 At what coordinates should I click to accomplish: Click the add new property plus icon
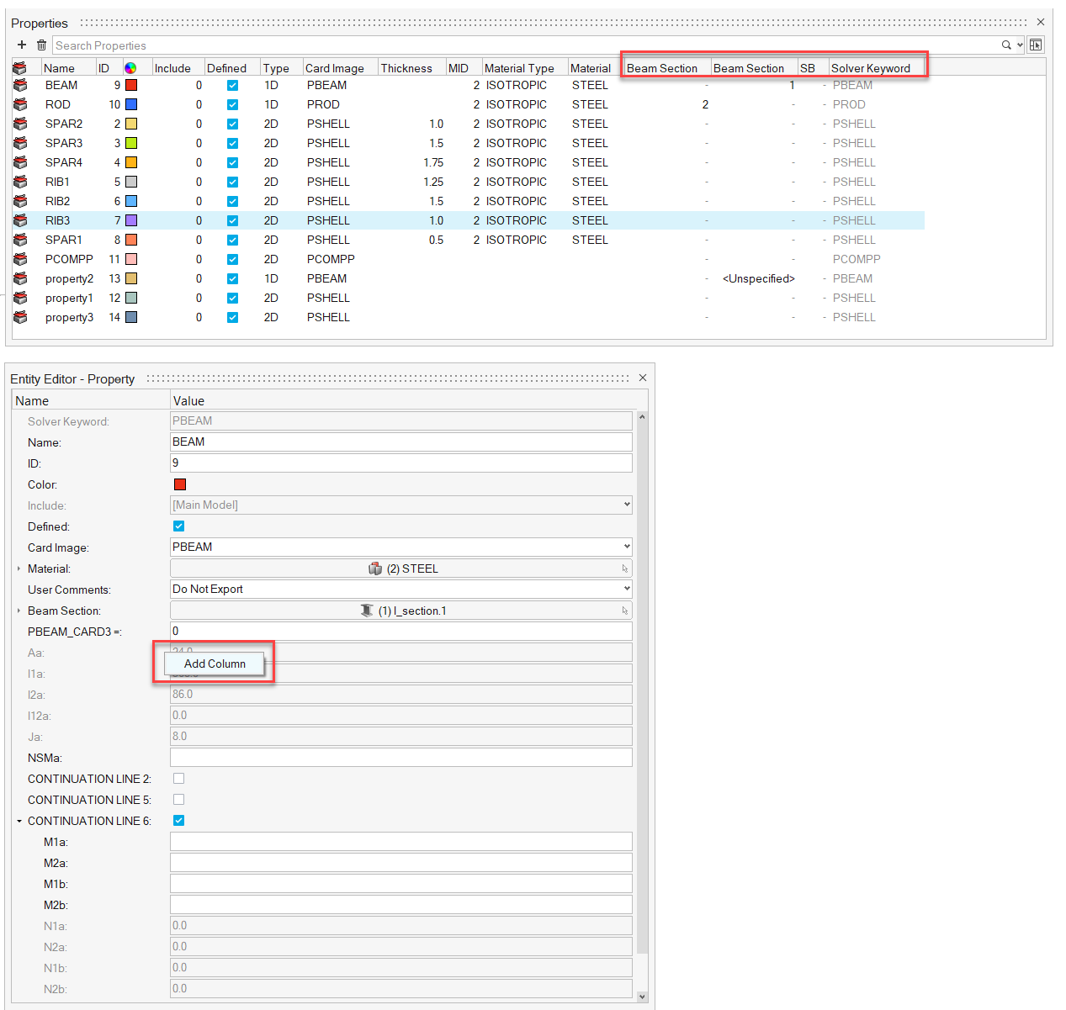click(x=22, y=45)
